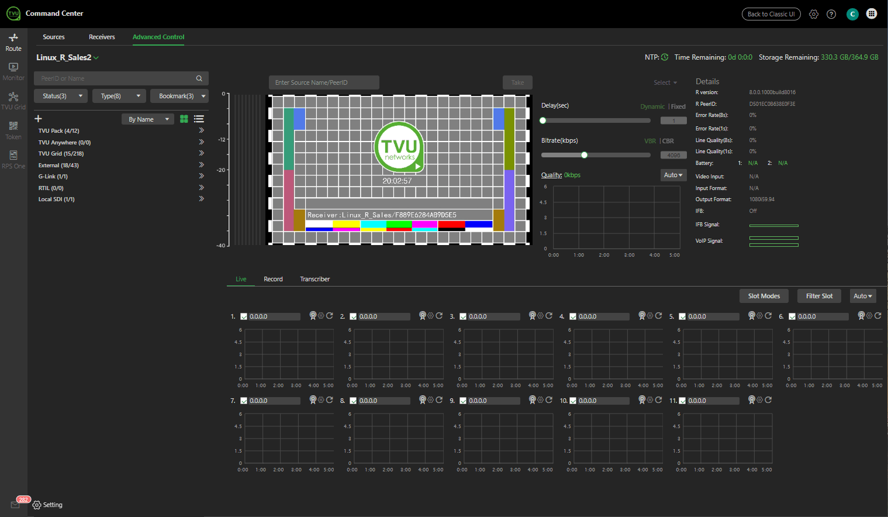The image size is (888, 517).
Task: Switch to the Transcriber tab
Action: coord(315,279)
